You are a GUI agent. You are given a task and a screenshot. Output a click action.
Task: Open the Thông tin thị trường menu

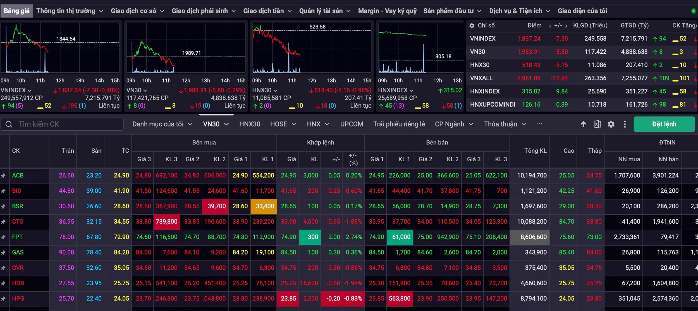70,11
